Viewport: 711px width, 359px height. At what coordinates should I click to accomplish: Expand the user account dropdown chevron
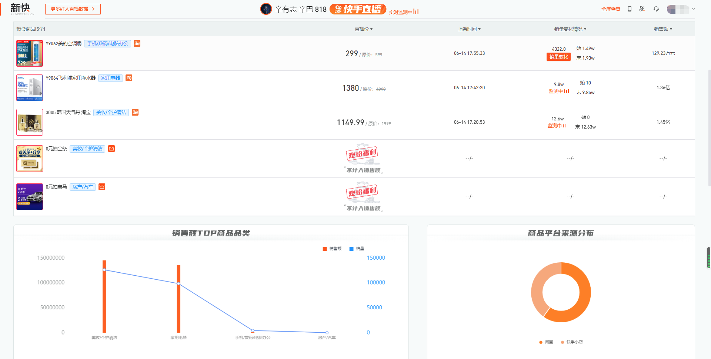[x=693, y=9]
